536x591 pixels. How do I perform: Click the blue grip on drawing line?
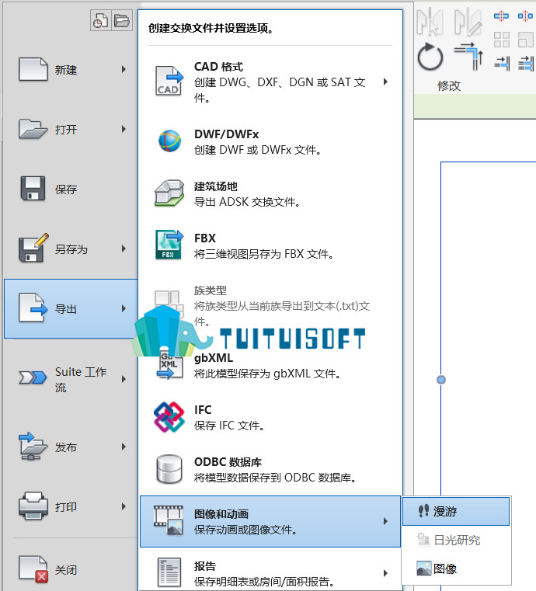click(x=441, y=380)
